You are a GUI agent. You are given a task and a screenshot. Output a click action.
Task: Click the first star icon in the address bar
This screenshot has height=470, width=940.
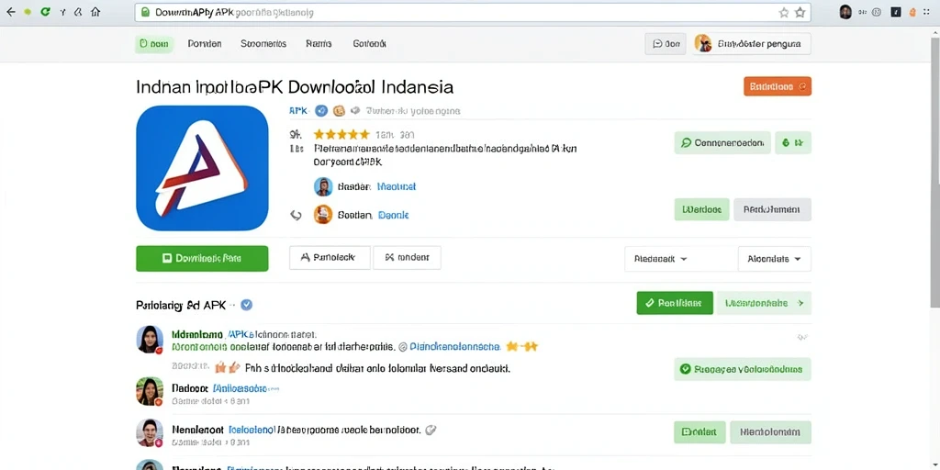(x=784, y=13)
